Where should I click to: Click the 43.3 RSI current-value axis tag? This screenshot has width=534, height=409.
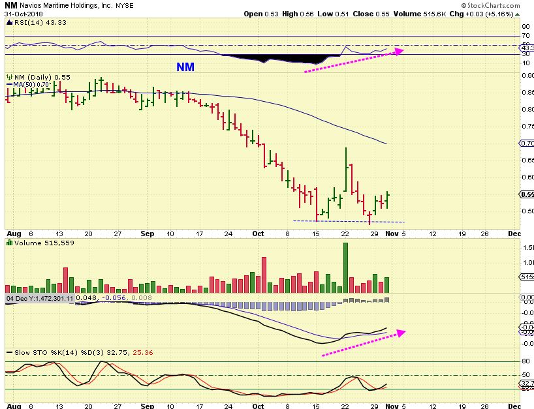tap(527, 48)
